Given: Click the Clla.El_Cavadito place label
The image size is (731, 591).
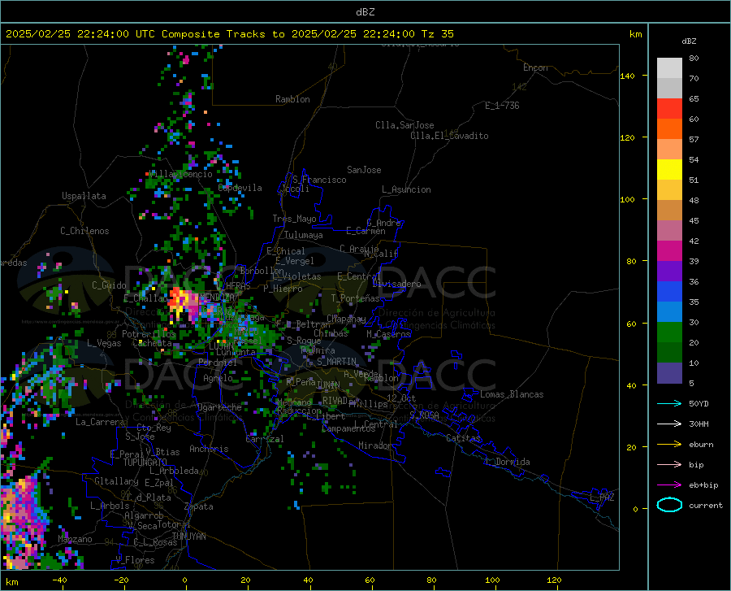Looking at the screenshot, I should (x=449, y=136).
